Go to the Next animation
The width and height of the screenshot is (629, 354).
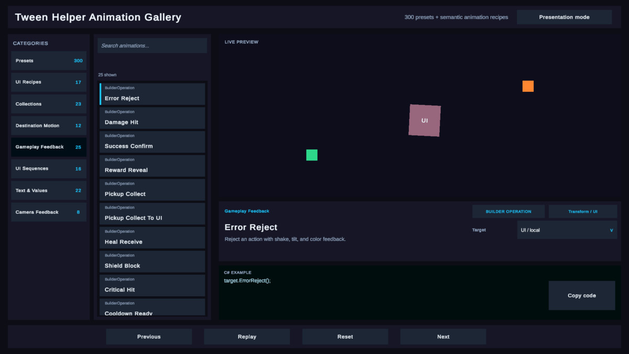coord(443,337)
